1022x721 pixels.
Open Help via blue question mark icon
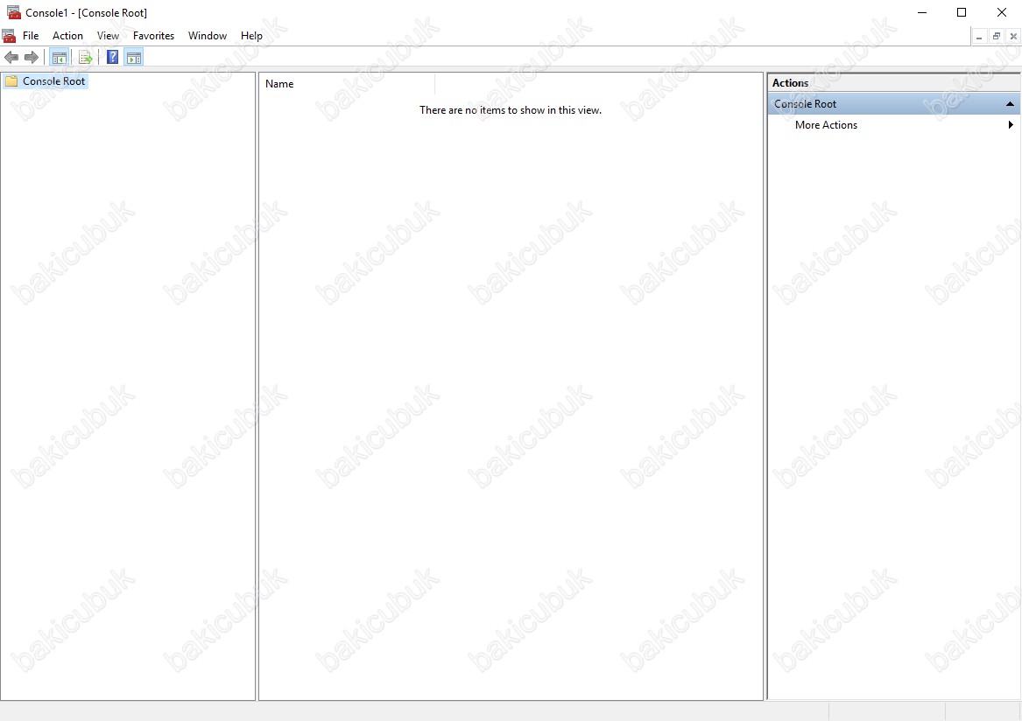click(x=112, y=58)
